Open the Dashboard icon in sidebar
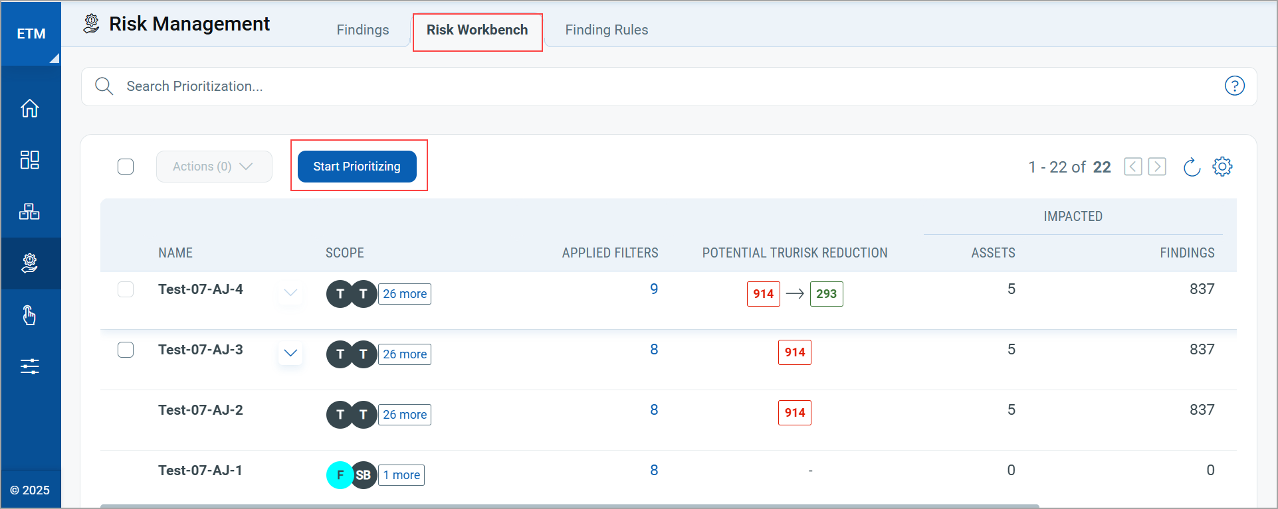 (30, 160)
